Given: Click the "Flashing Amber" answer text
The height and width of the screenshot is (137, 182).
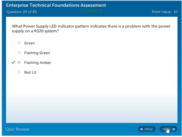Looking at the screenshot, I should tap(38, 63).
